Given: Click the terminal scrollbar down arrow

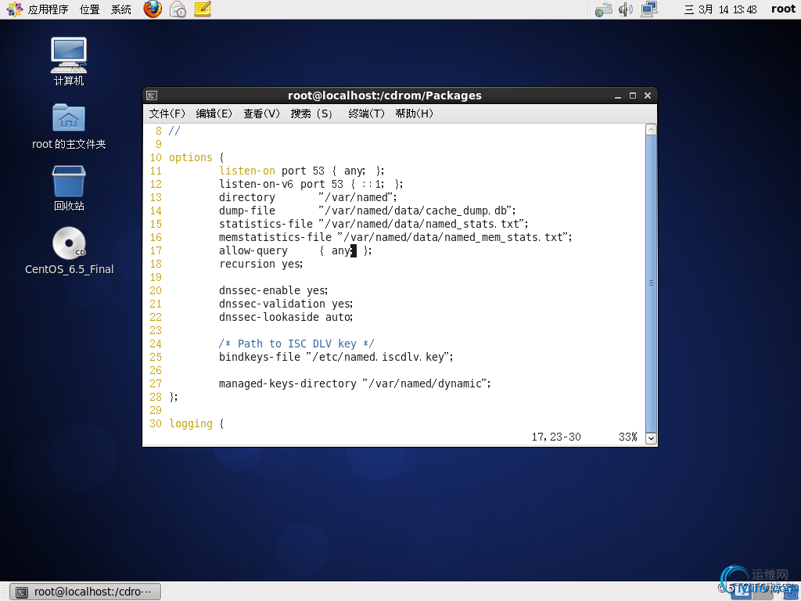Looking at the screenshot, I should click(651, 438).
